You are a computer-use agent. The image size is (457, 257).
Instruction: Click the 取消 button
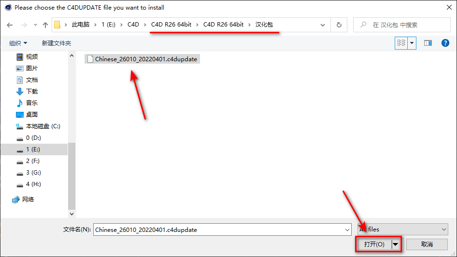[427, 244]
